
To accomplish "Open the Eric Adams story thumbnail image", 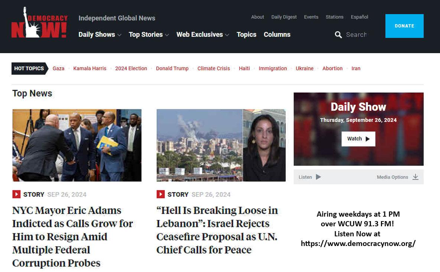I will [x=77, y=145].
